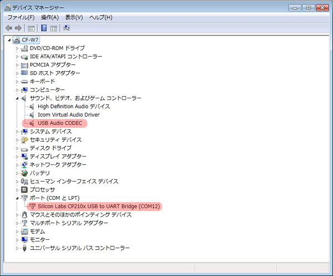Click the show/hide console tree toolbar icon

pyautogui.click(x=31, y=28)
